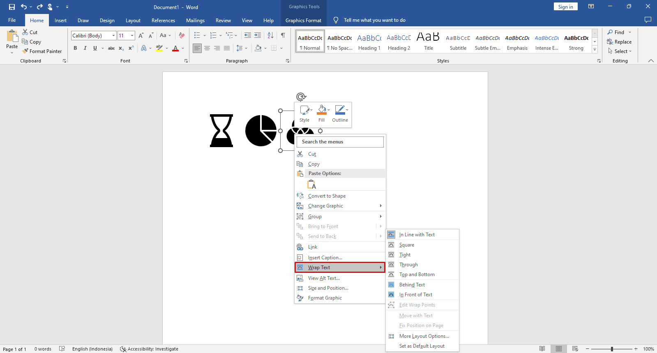
Task: Toggle Italic formatting
Action: point(85,48)
